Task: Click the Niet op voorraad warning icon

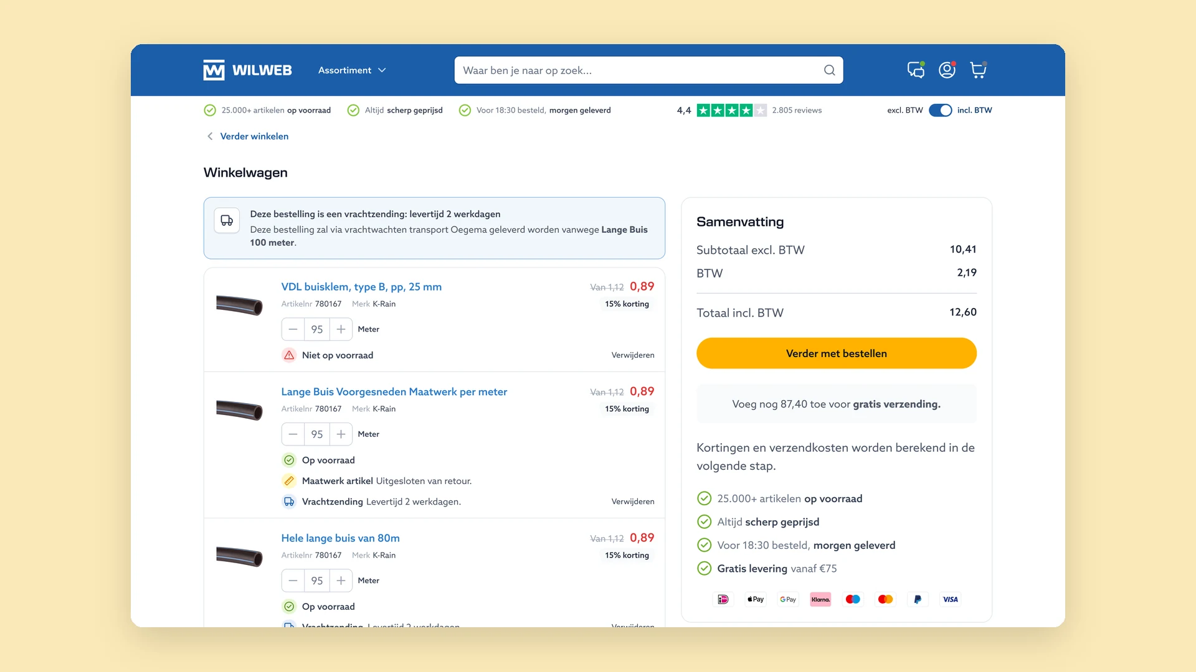Action: (289, 355)
